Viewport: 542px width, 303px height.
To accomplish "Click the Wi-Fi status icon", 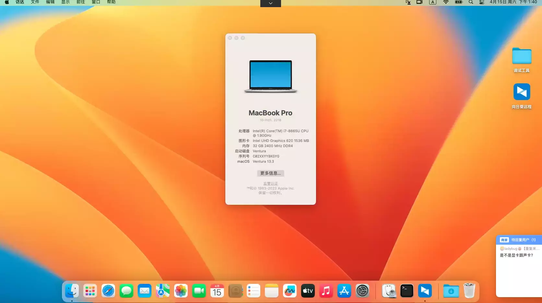I will (x=446, y=3).
